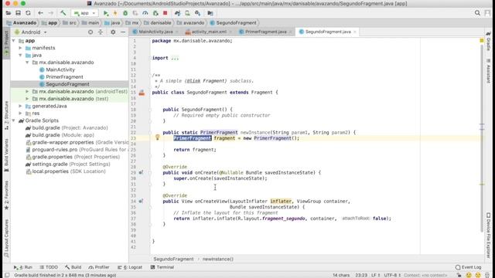Open Project Structure toolbar icon

pyautogui.click(x=210, y=13)
